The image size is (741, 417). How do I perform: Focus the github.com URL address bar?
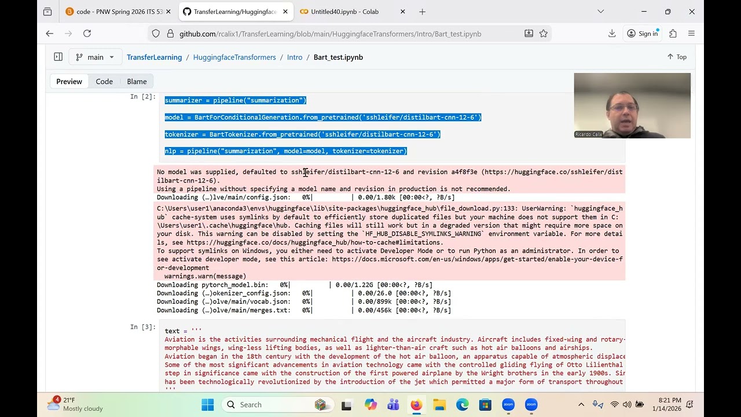coord(330,34)
